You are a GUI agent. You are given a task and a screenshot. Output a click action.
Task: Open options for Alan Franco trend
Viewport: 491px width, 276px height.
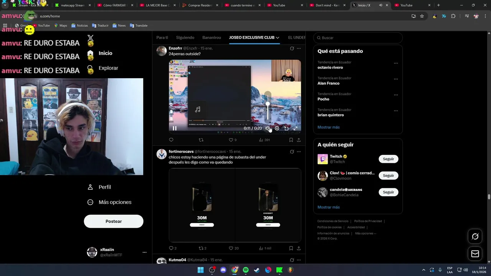coord(396,79)
